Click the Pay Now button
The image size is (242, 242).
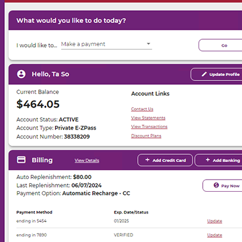tap(222, 186)
